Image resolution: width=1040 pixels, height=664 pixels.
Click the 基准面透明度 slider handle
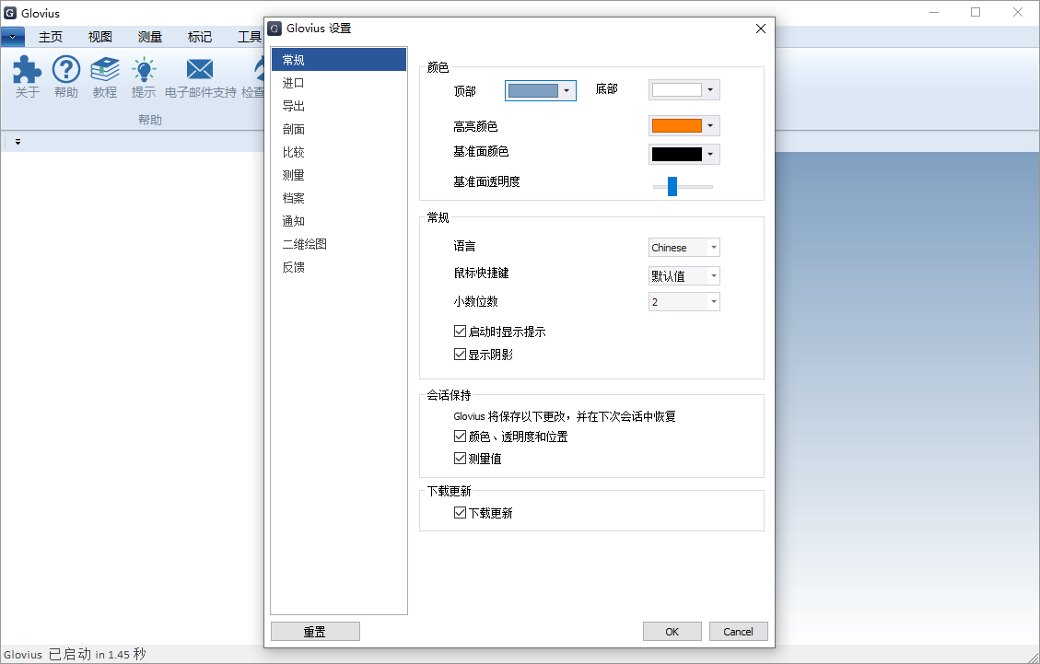tap(672, 186)
